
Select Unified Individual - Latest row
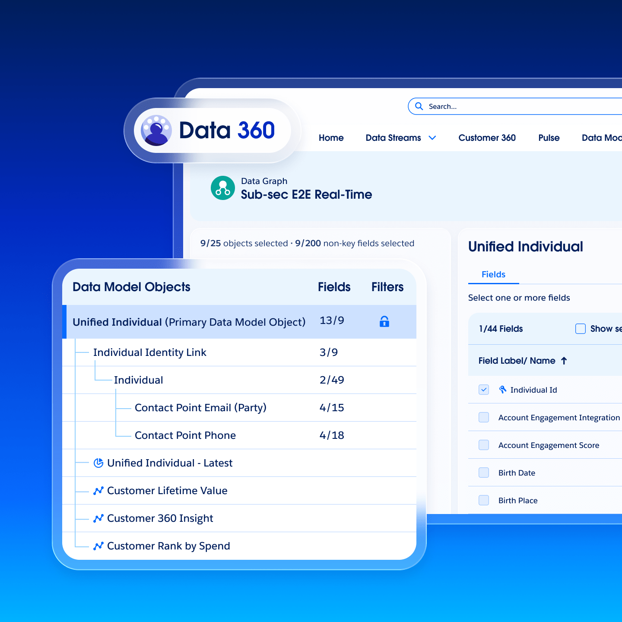pyautogui.click(x=239, y=463)
